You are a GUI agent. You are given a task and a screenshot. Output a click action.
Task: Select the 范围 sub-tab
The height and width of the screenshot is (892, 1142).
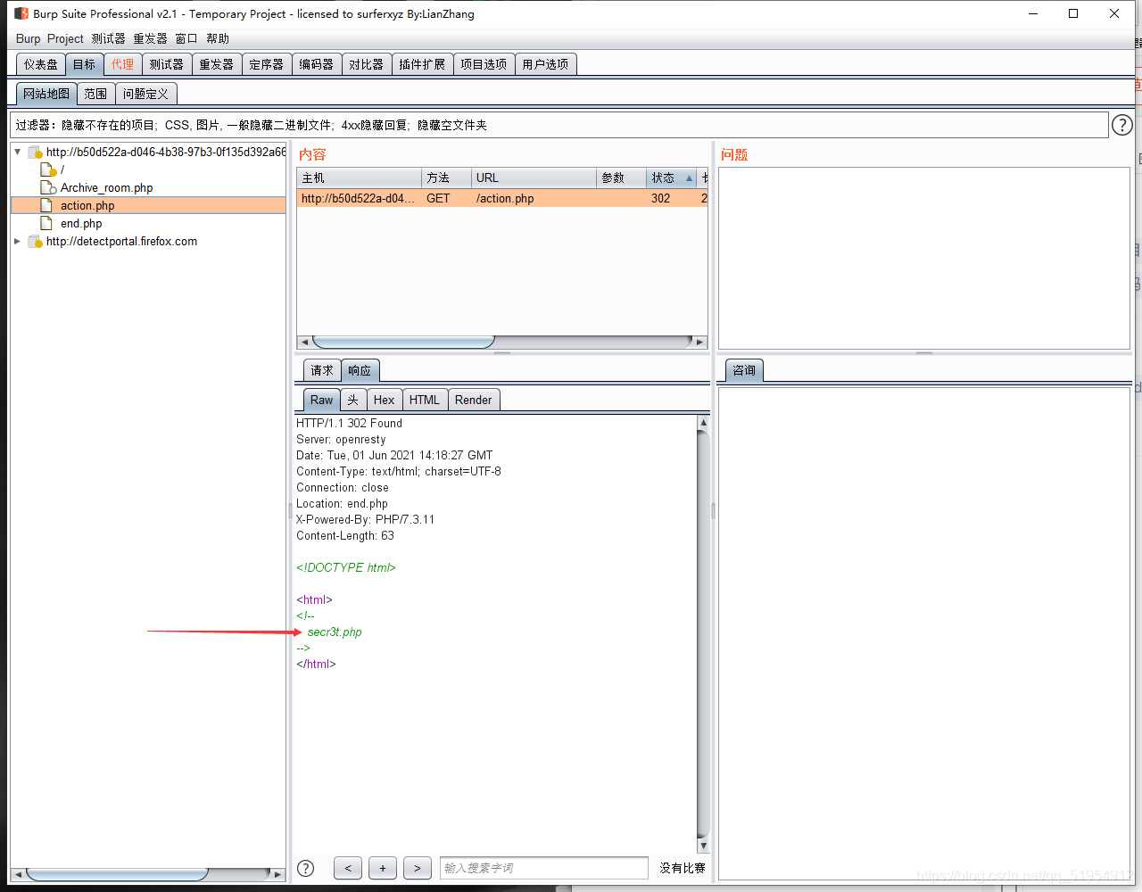[95, 94]
